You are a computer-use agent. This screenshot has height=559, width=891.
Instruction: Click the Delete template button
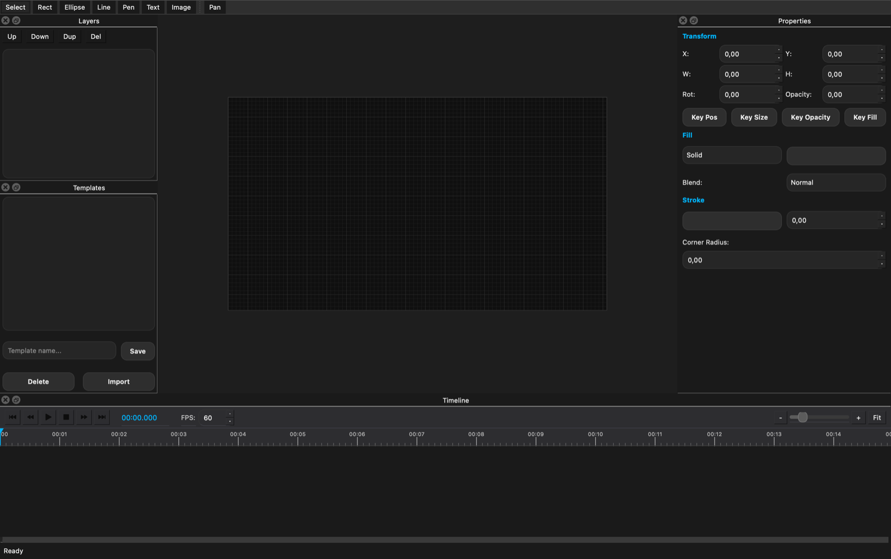[x=38, y=382]
